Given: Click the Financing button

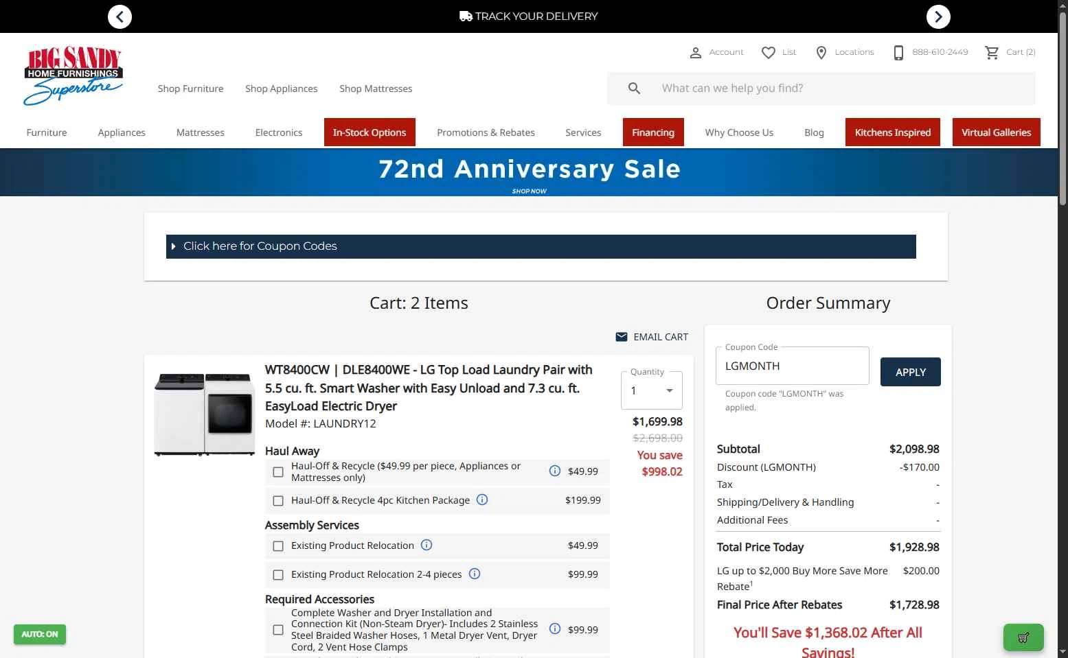Looking at the screenshot, I should coord(653,132).
